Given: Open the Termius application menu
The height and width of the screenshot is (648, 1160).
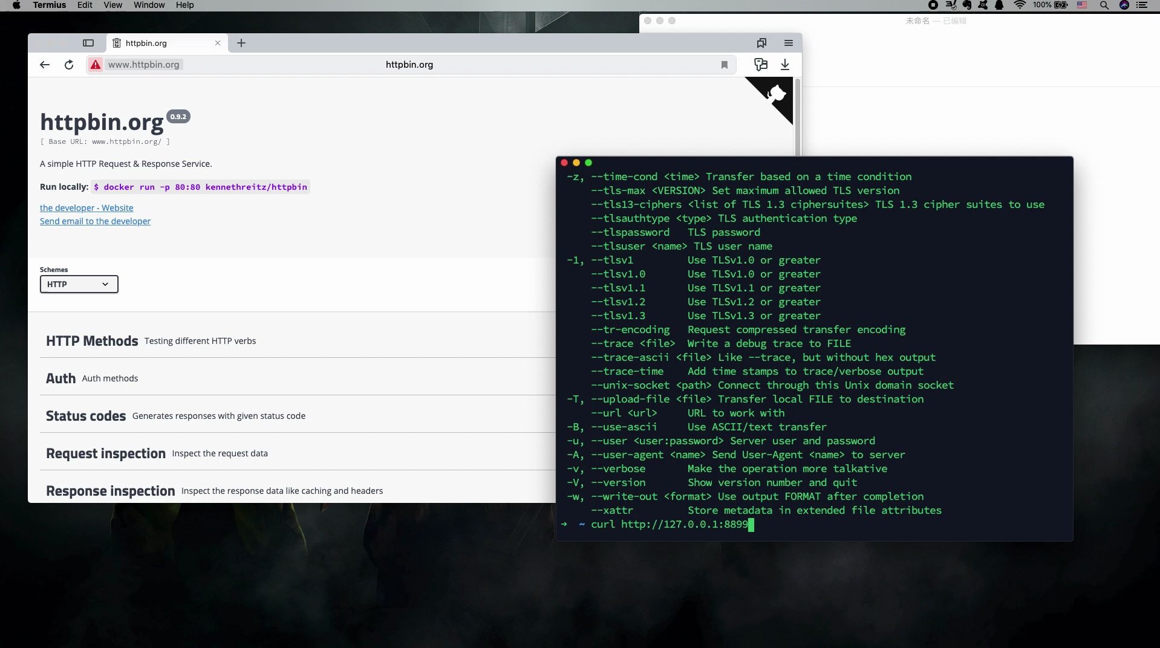Looking at the screenshot, I should [x=50, y=5].
